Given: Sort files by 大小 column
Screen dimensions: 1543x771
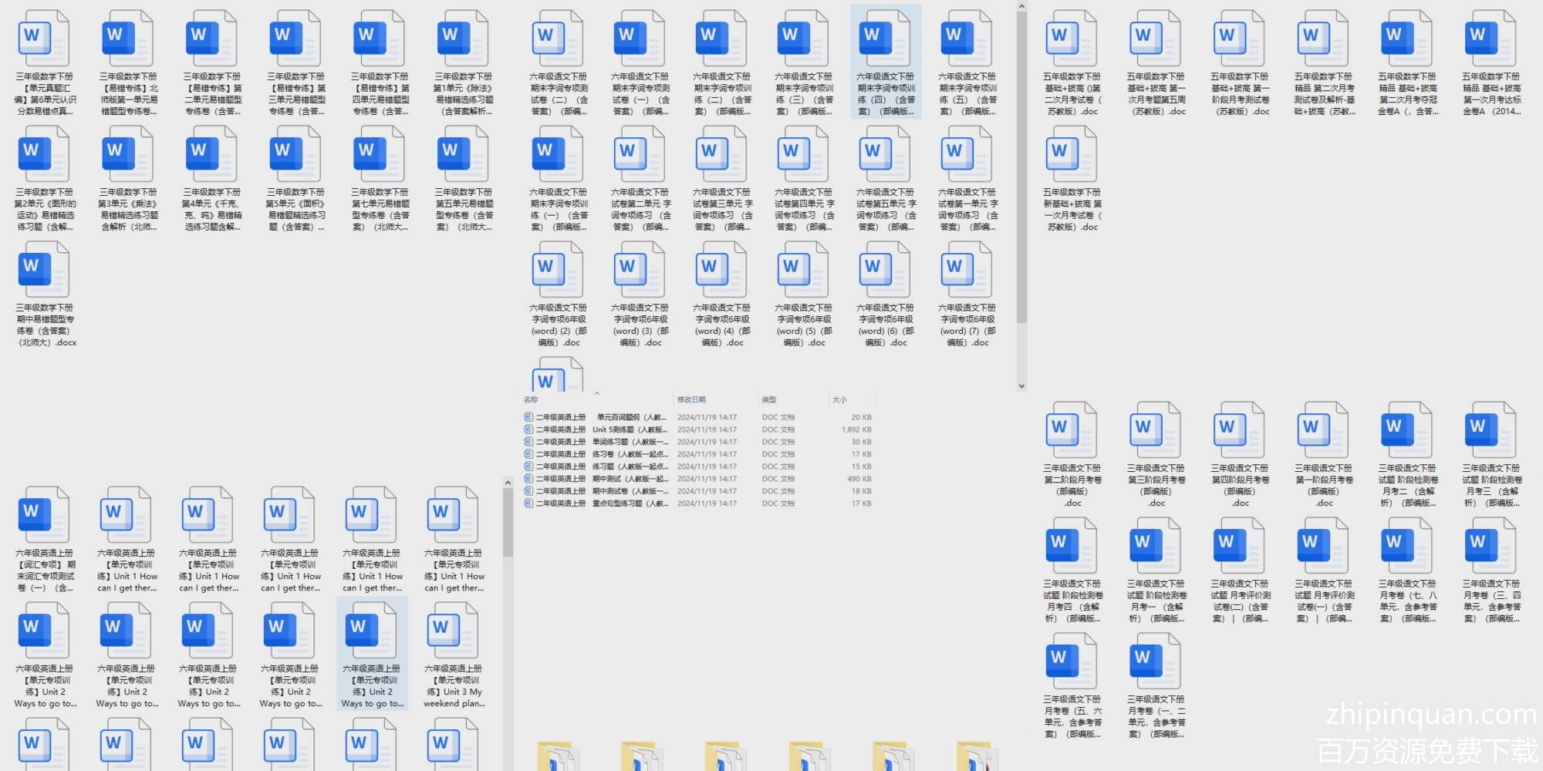Looking at the screenshot, I should 839,399.
